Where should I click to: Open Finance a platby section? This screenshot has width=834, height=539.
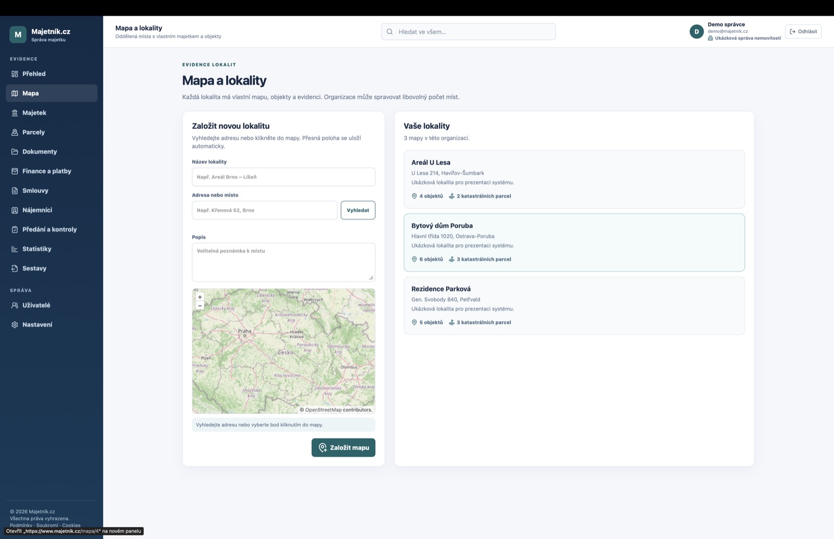52,171
